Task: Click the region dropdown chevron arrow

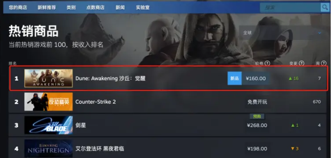Action: point(320,33)
